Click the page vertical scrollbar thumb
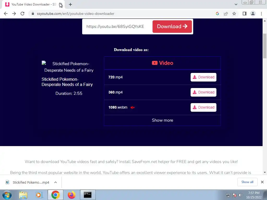This screenshot has width=267, height=200. coord(265,46)
